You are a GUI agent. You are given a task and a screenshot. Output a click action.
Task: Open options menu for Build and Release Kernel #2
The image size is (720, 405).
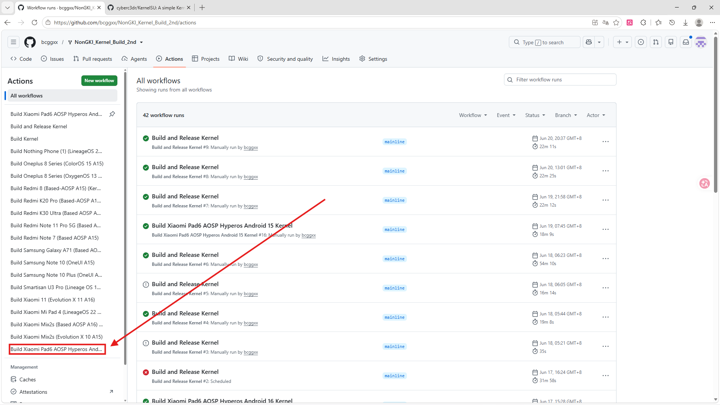coord(606,376)
